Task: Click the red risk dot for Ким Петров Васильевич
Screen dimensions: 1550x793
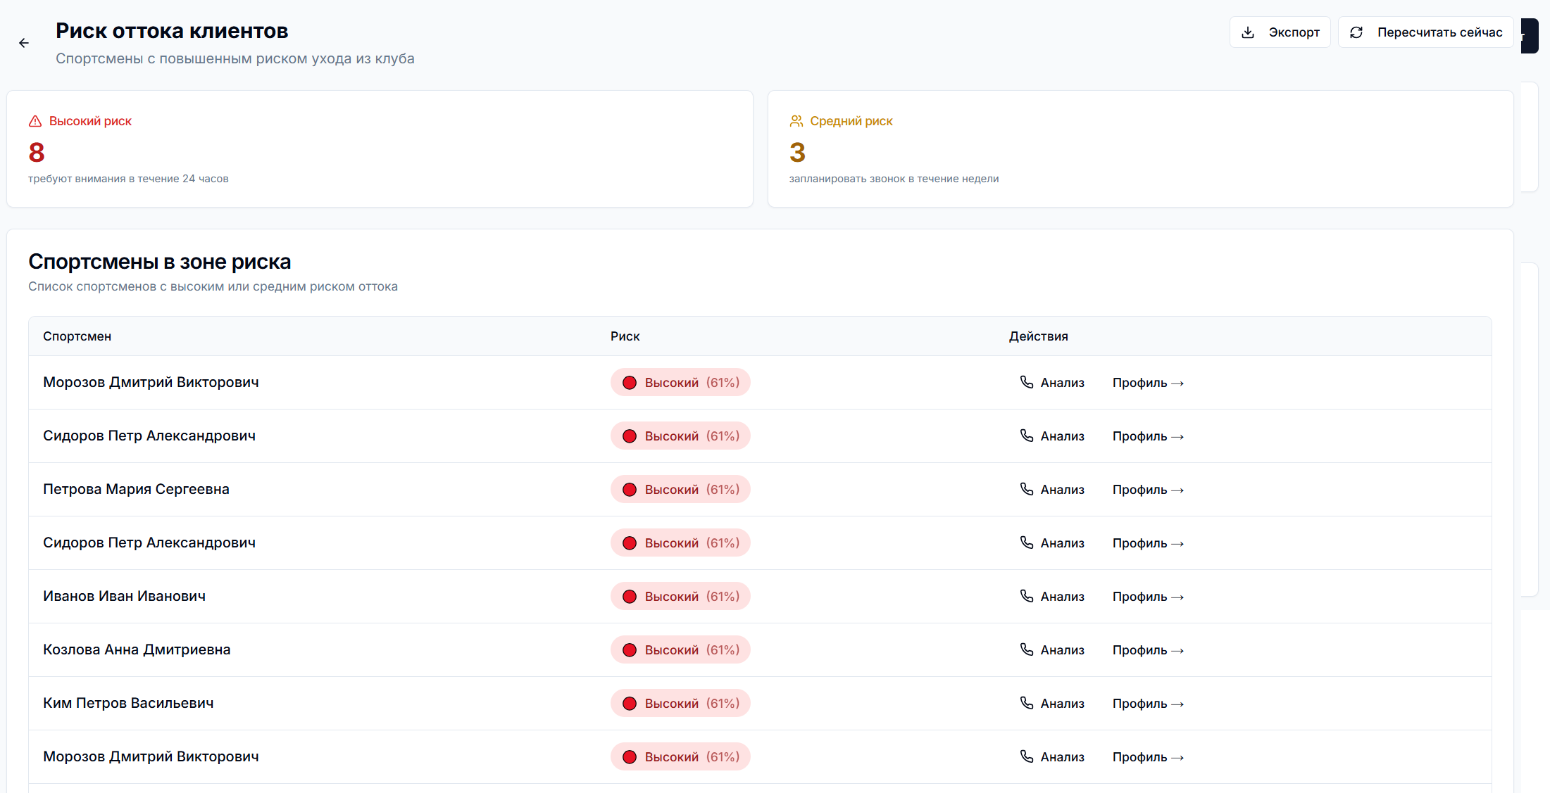Action: (630, 704)
